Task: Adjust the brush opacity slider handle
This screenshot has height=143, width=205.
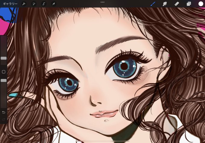Action: click(x=4, y=80)
